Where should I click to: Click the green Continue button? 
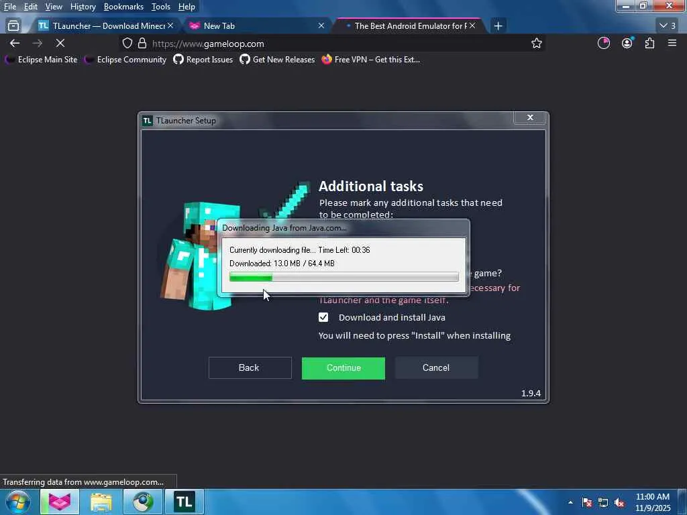[x=343, y=368]
